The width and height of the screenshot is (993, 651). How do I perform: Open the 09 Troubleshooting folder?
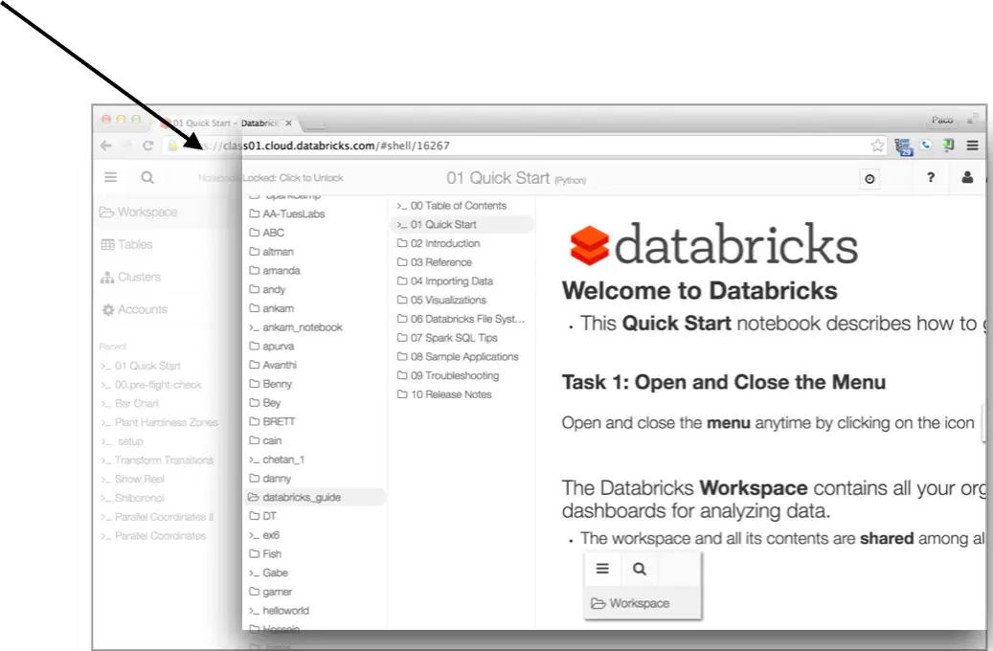448,376
